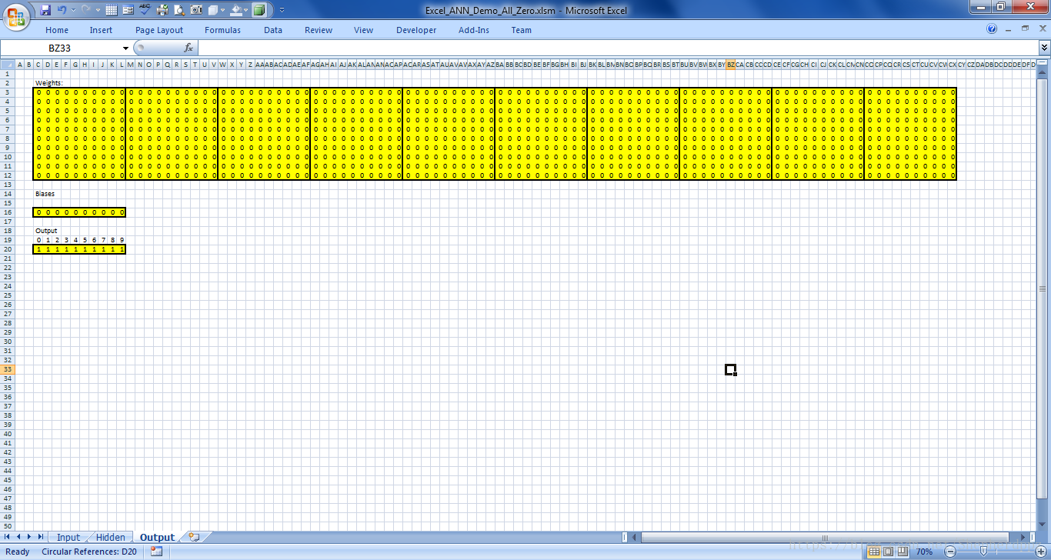This screenshot has width=1051, height=560.
Task: Select row header 20
Action: (8, 249)
